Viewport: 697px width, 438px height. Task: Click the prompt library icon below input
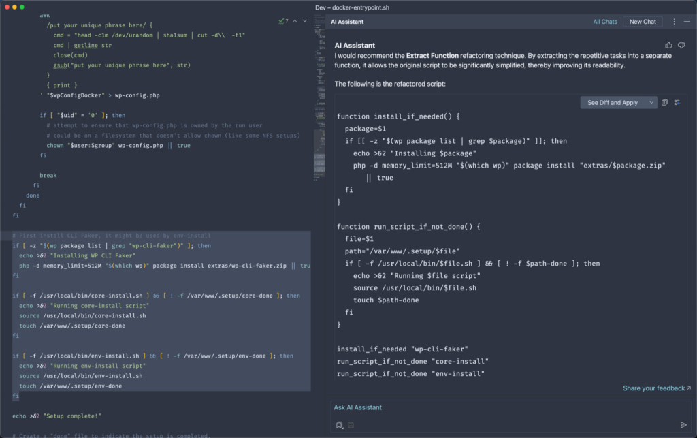340,425
